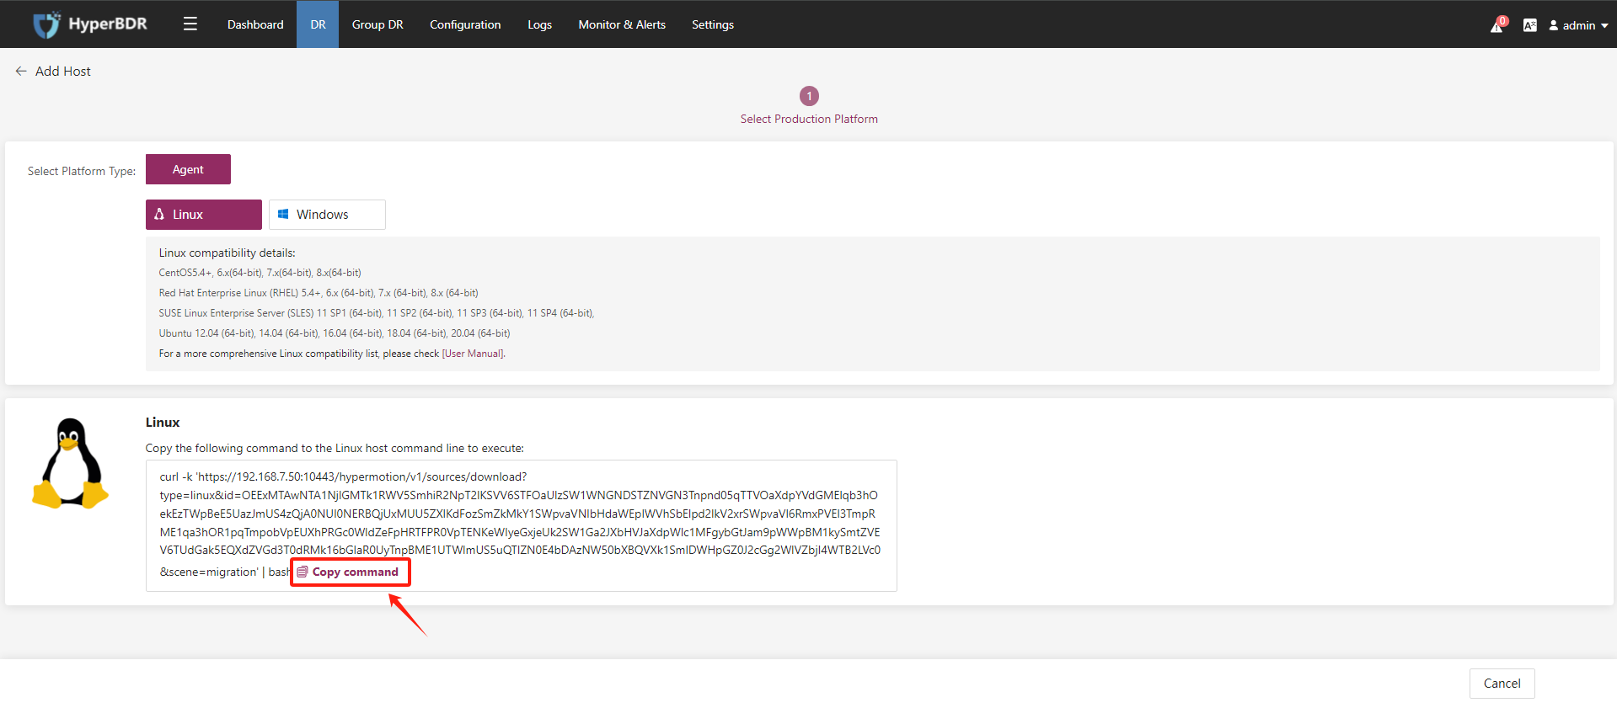Image resolution: width=1617 pixels, height=708 pixels.
Task: Click the 'Copy the following command' instruction text
Action: pyautogui.click(x=335, y=449)
